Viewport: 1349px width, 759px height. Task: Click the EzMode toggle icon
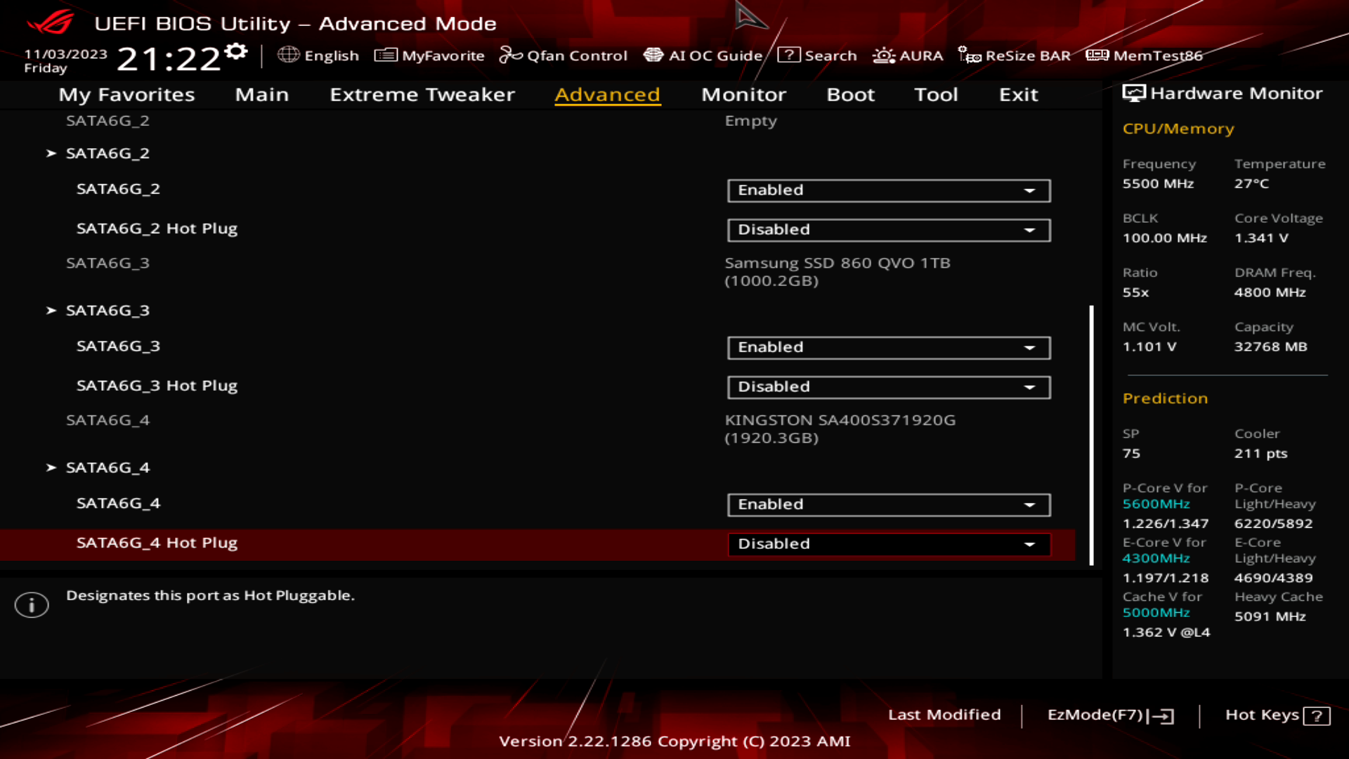tap(1163, 715)
